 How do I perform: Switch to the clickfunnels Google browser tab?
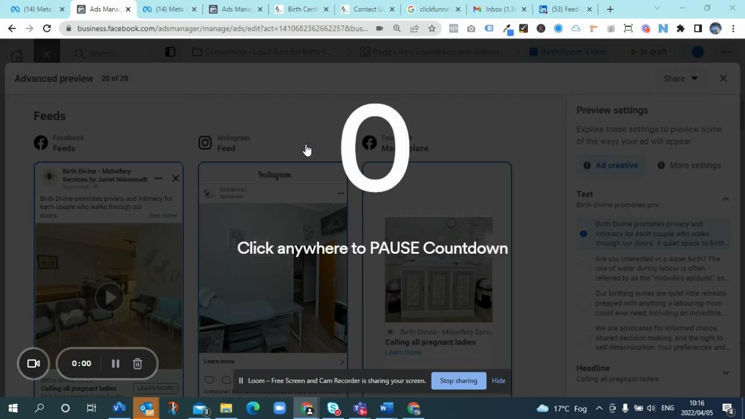[434, 9]
